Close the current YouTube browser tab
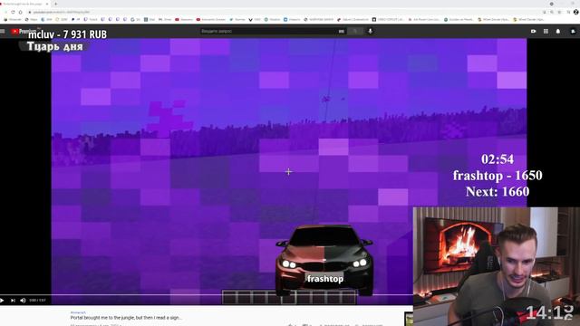Screen dimensions: 580x326 [x=47, y=4]
